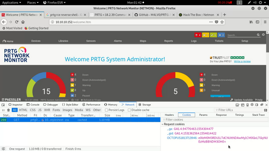Toggle the Fonts network filter

pyautogui.click(x=56, y=110)
